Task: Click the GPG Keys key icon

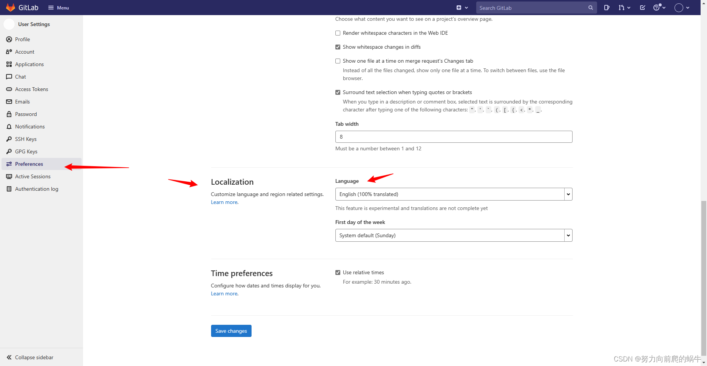Action: click(9, 151)
